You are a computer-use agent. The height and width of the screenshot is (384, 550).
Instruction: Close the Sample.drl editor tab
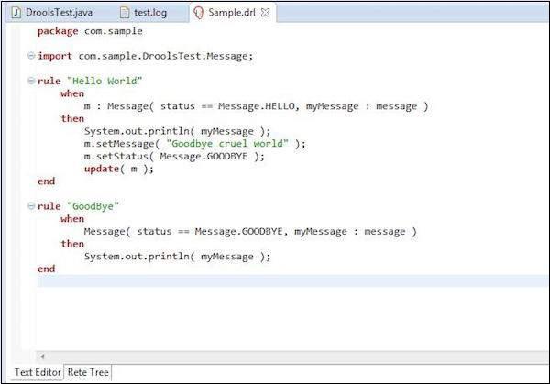[x=266, y=13]
